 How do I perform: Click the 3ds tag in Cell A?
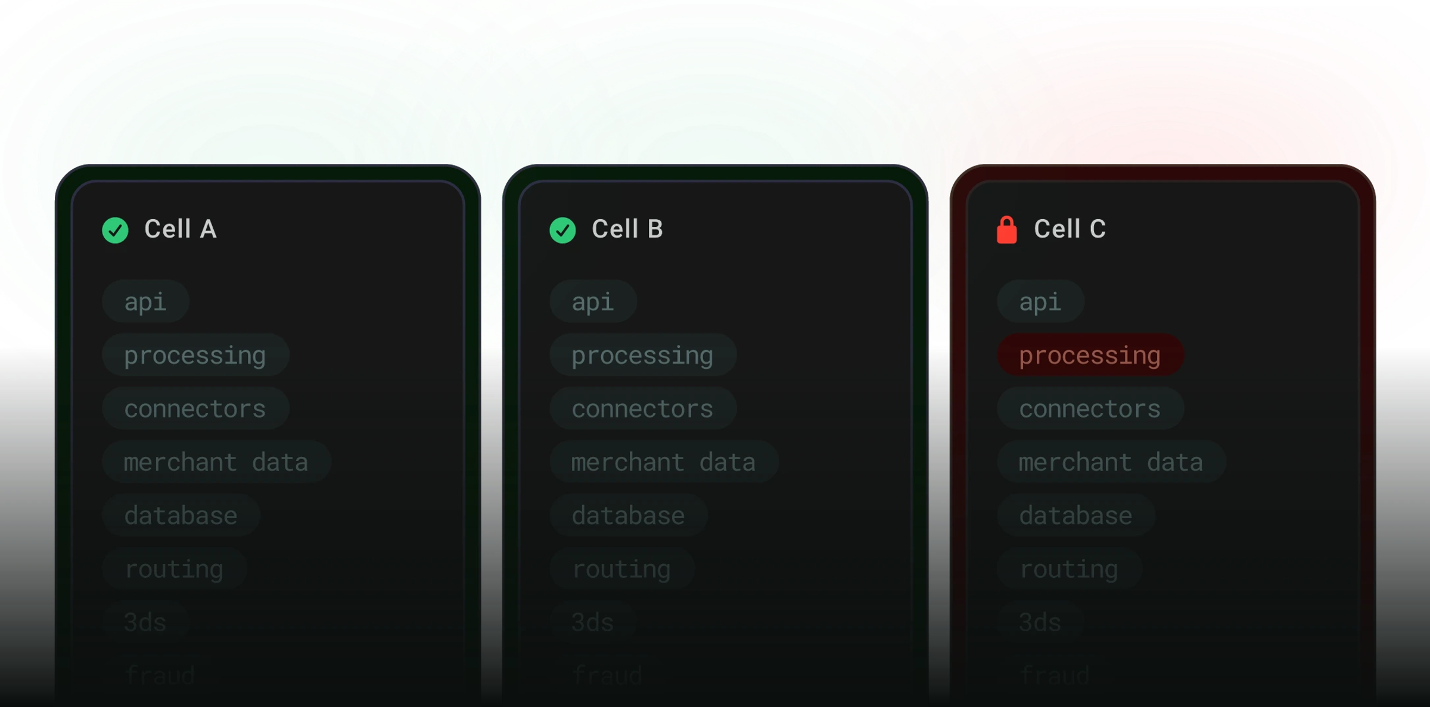coord(145,622)
